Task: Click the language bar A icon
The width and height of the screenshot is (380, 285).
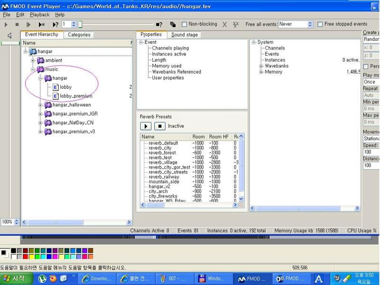Action: [318, 279]
